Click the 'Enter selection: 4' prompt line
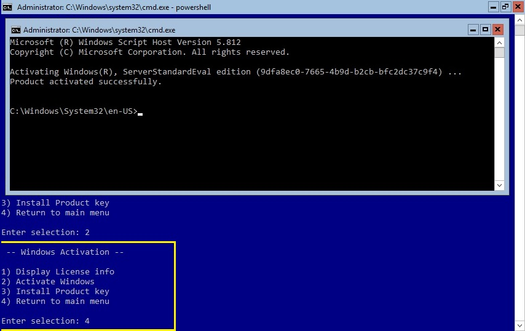The width and height of the screenshot is (525, 331). pyautogui.click(x=47, y=321)
